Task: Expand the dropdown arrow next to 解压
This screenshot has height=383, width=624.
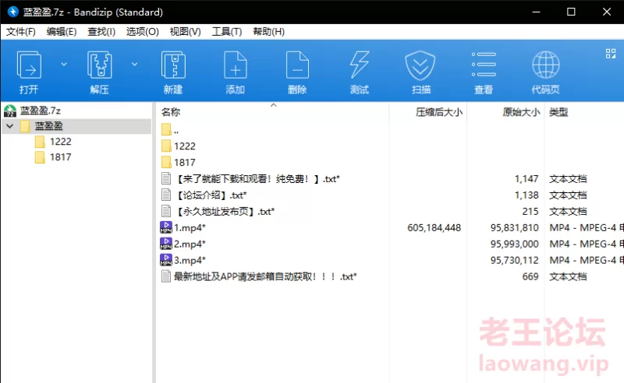Action: [x=134, y=65]
